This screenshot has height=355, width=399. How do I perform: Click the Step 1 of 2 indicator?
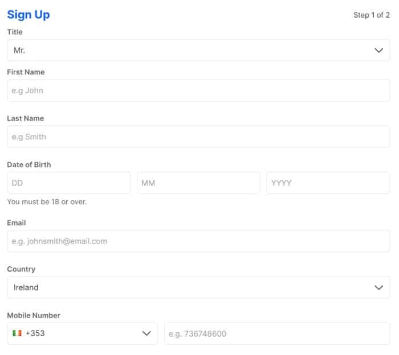click(x=372, y=15)
